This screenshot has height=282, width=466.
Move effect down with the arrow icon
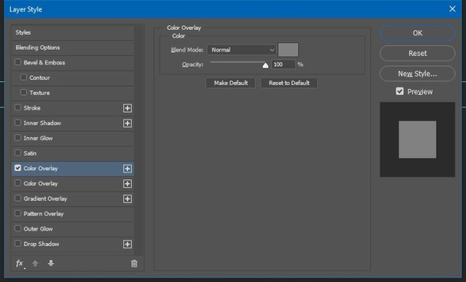51,263
